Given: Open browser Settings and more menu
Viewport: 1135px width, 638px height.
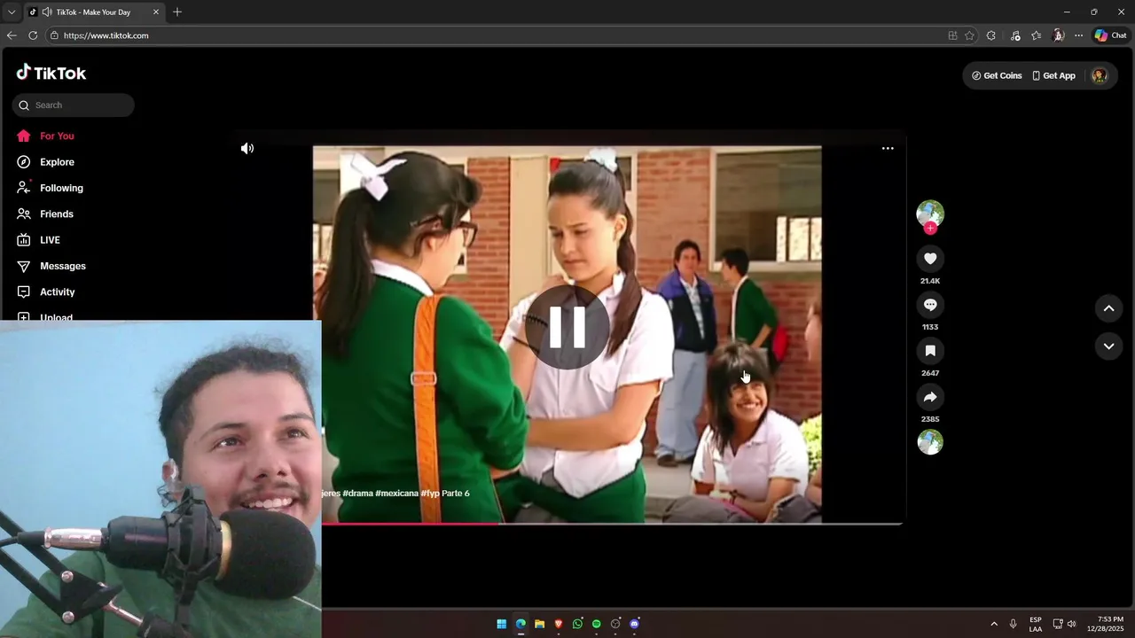Looking at the screenshot, I should pos(1078,35).
